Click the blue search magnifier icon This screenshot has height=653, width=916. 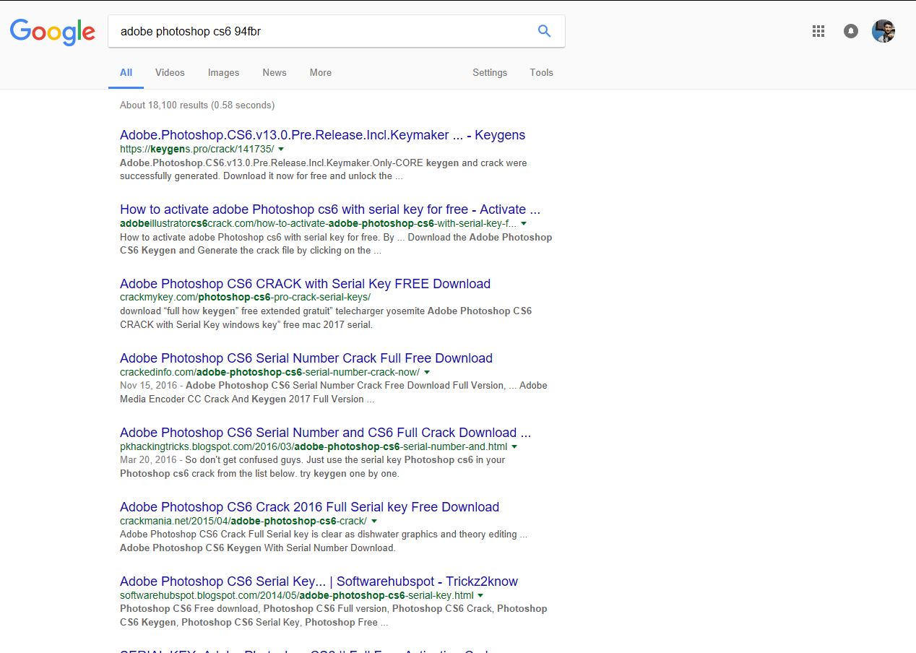click(545, 31)
